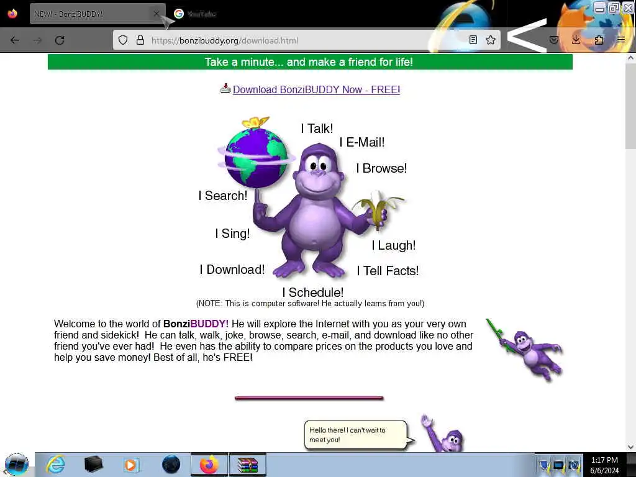Image resolution: width=636 pixels, height=477 pixels.
Task: Reload the BonziBuddy page
Action: [x=60, y=40]
